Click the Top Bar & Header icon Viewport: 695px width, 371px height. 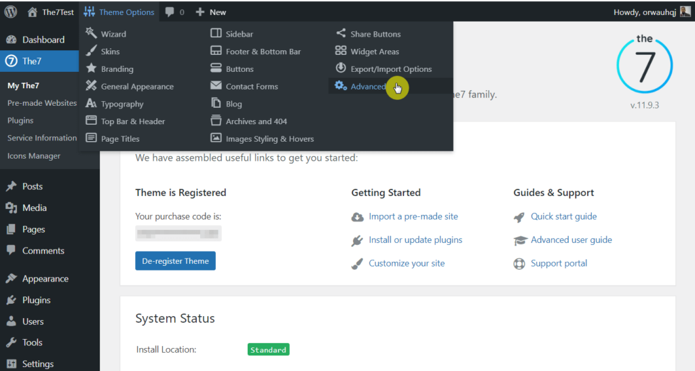coord(91,121)
